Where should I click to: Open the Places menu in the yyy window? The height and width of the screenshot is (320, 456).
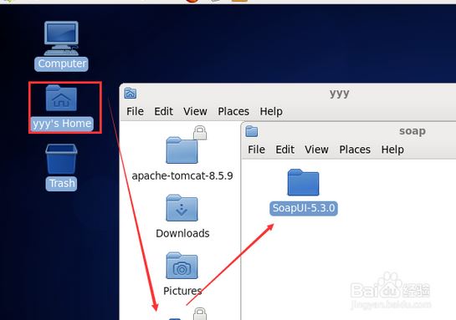point(233,111)
